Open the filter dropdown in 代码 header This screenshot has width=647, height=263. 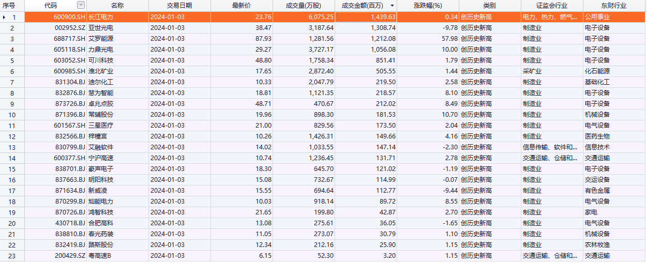pos(81,5)
